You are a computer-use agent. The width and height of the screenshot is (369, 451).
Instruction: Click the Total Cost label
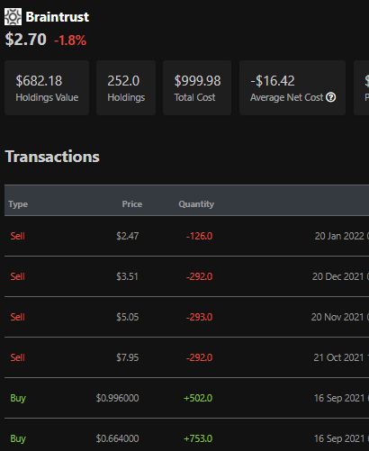pos(194,97)
